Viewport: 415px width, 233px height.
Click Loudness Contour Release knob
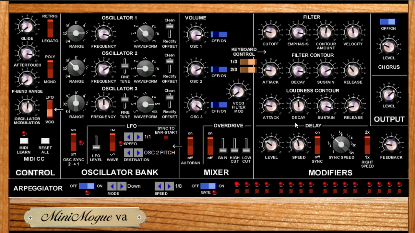coord(353,105)
